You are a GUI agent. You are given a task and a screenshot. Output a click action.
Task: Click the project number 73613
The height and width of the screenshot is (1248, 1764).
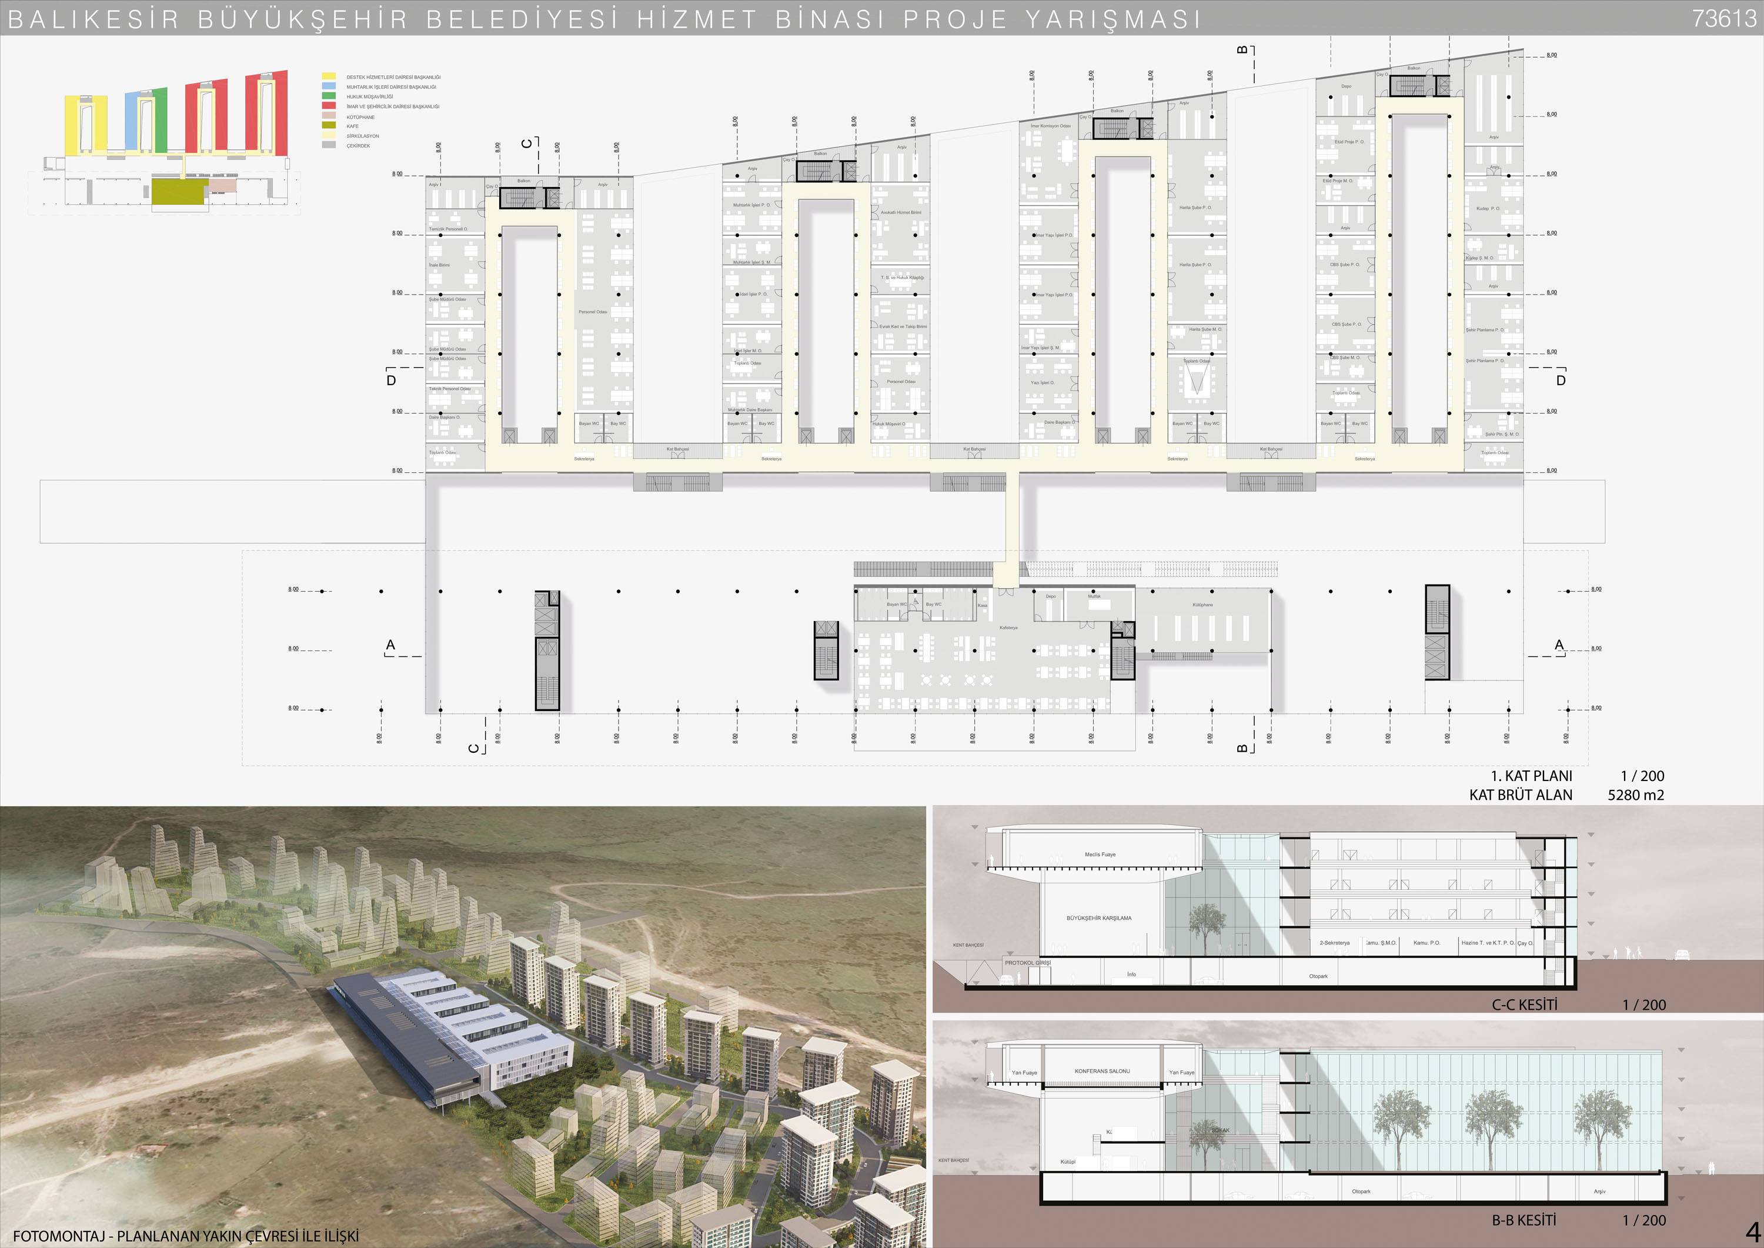[1723, 18]
